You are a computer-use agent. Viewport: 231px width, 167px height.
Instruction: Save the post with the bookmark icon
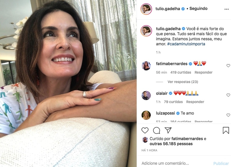tap(226, 130)
